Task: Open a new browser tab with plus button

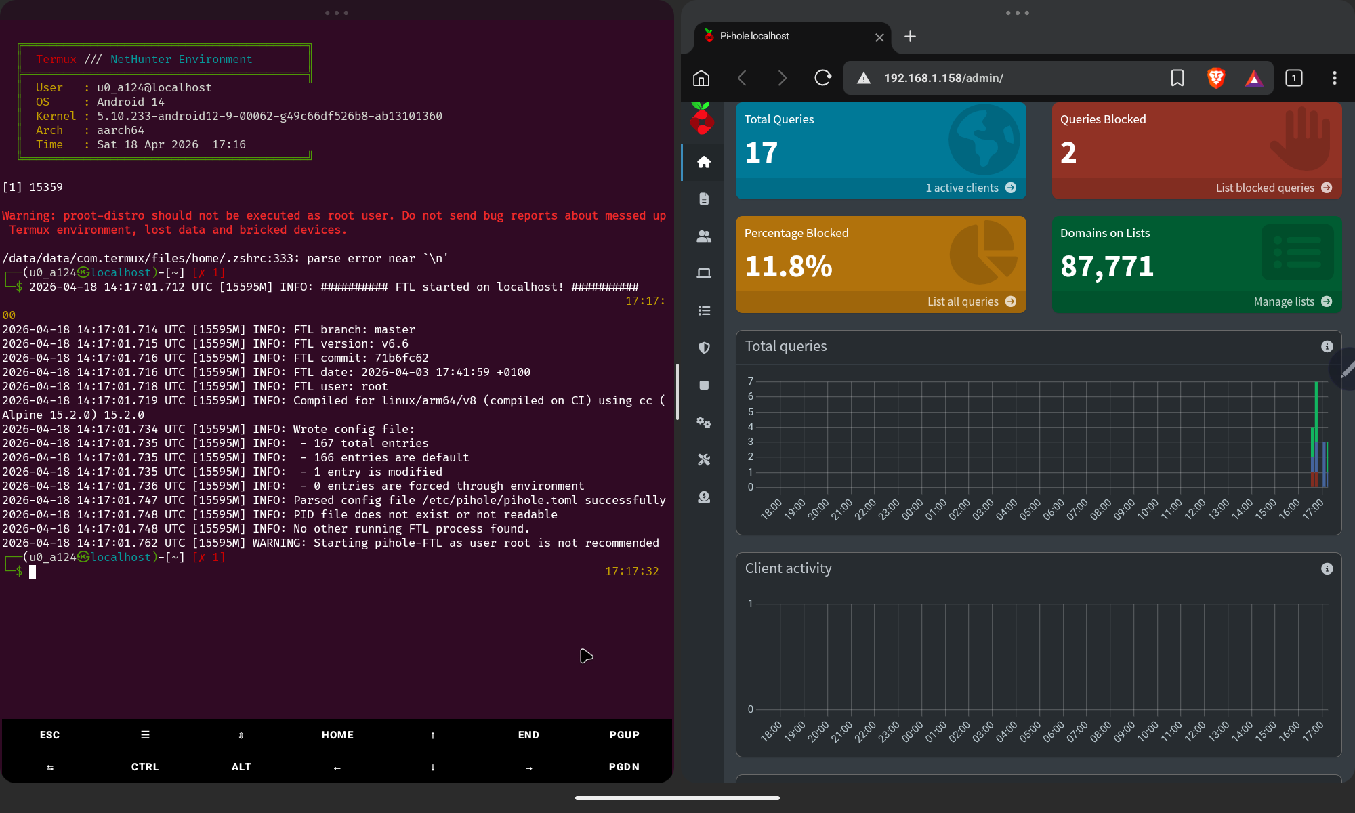Action: click(x=910, y=37)
